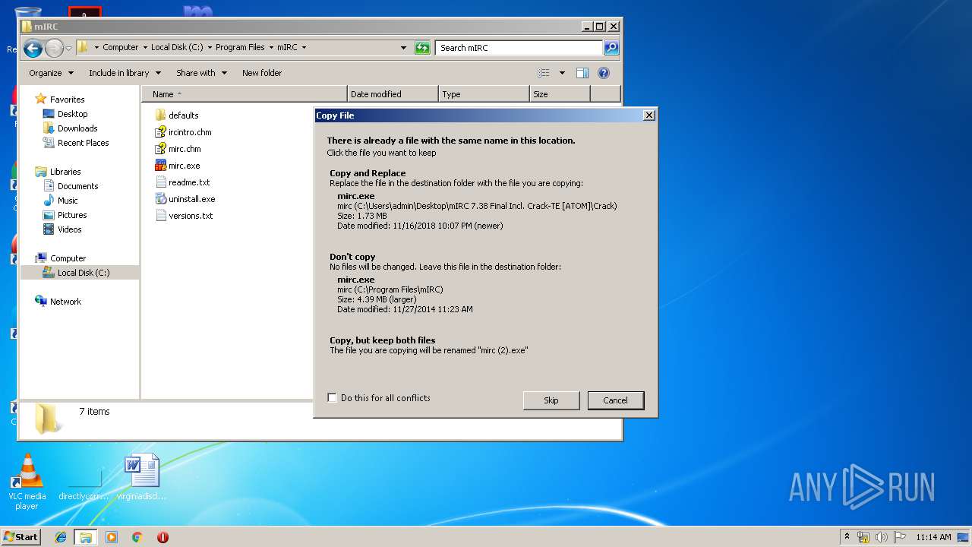Open Videos library in navigation pane
Viewport: 972px width, 547px height.
point(69,229)
